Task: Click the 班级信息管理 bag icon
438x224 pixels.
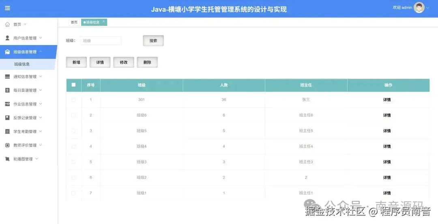Action: [8, 52]
